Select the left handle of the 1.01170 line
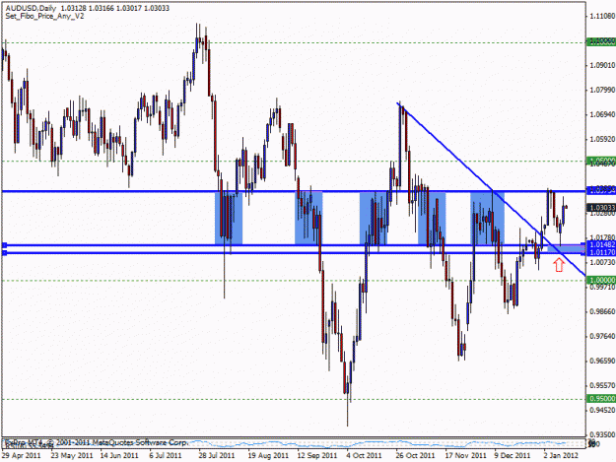The height and width of the screenshot is (462, 616). (x=4, y=253)
